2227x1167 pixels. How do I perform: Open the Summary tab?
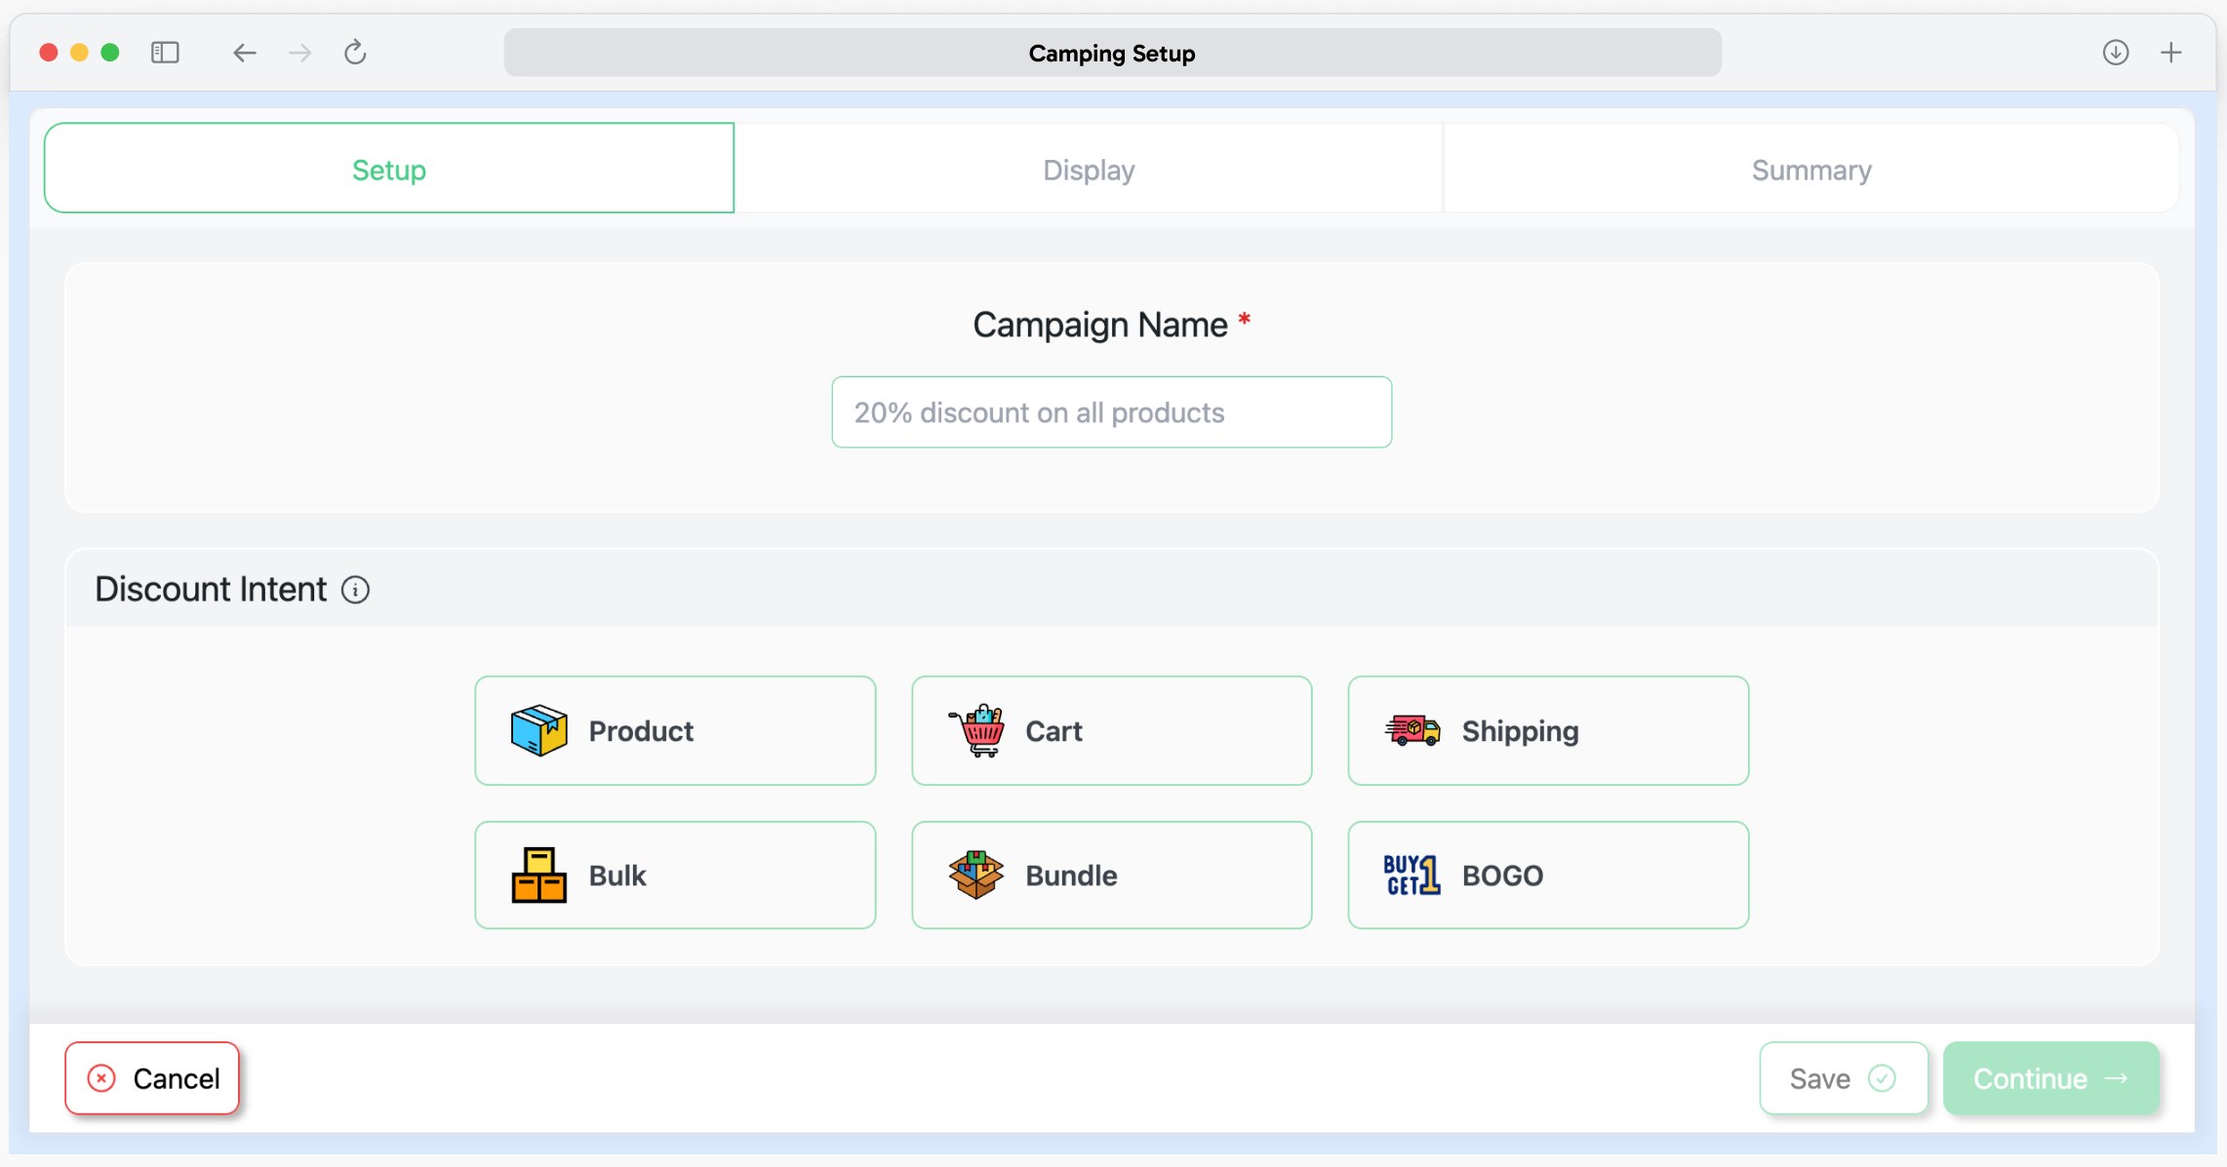[x=1810, y=170]
